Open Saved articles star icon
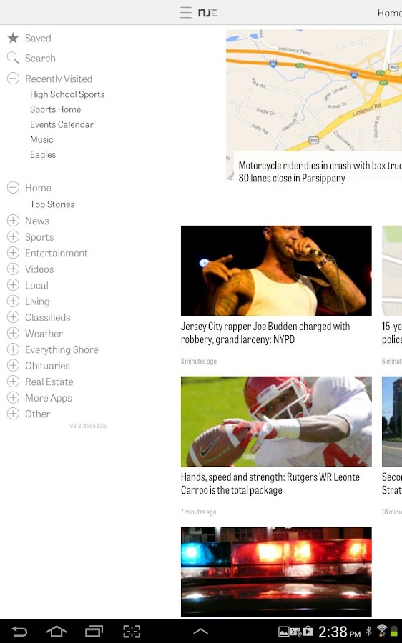Image resolution: width=402 pixels, height=643 pixels. [x=13, y=38]
